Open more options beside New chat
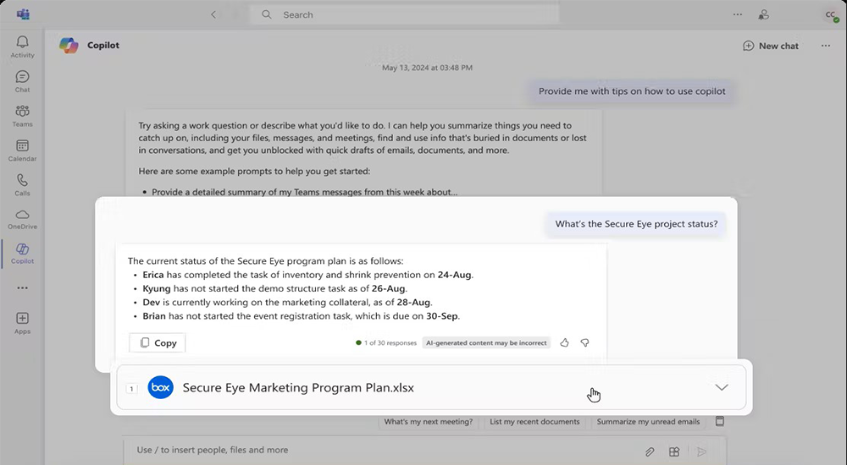 coord(825,46)
